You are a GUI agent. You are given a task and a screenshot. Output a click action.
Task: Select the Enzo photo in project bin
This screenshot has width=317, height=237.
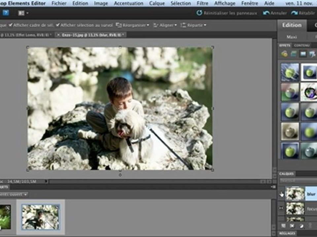click(x=41, y=217)
